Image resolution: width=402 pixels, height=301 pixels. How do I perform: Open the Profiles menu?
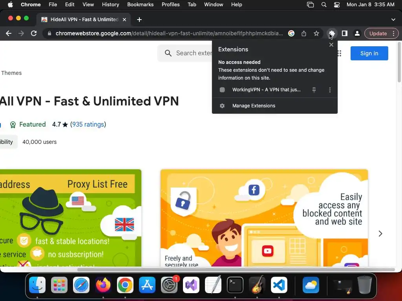(170, 5)
